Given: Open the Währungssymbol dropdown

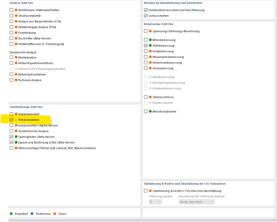Looking at the screenshot, I should click(x=155, y=202).
